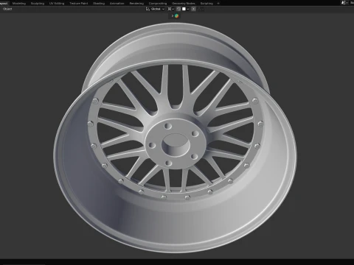This screenshot has width=354, height=265.
Task: Open the scene selector icon at top right
Action: [344, 3]
